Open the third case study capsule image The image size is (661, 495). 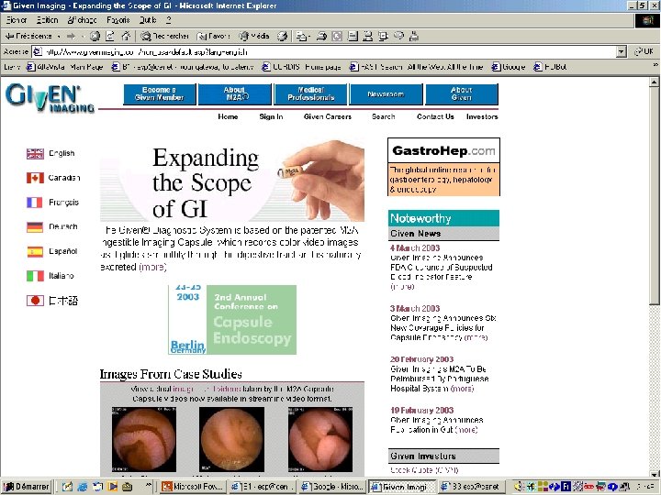tap(320, 439)
